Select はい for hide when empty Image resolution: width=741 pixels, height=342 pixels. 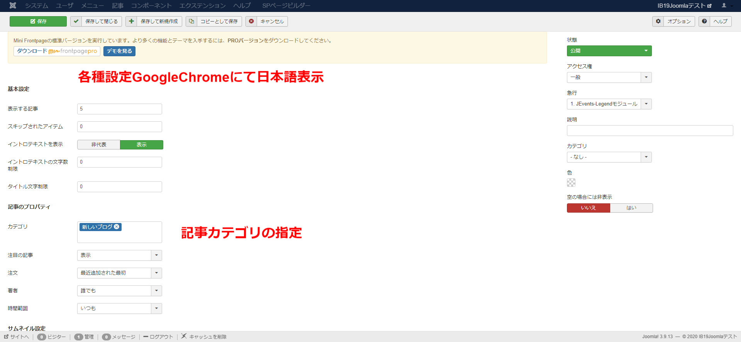tap(631, 208)
